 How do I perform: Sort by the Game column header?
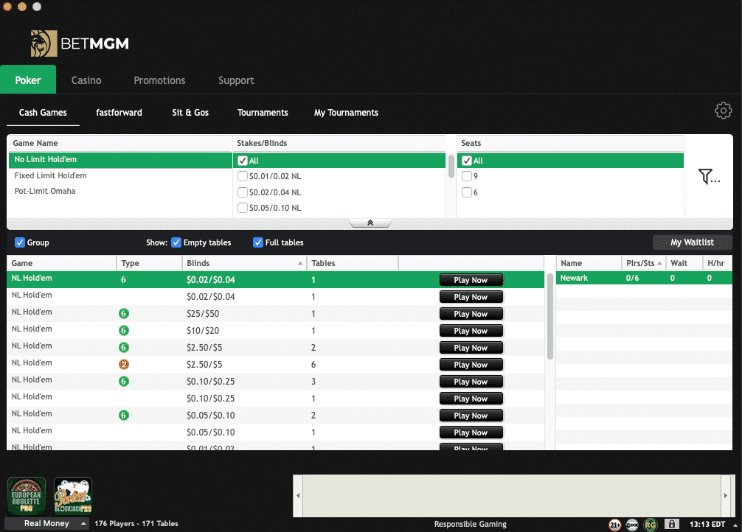[62, 263]
